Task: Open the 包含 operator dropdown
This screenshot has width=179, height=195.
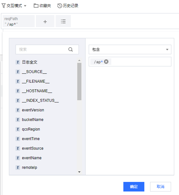Action: tap(130, 49)
